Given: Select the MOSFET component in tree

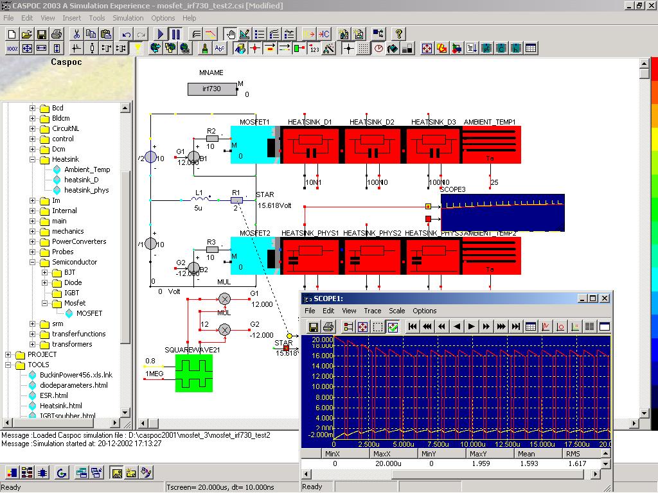Looking at the screenshot, I should 89,313.
